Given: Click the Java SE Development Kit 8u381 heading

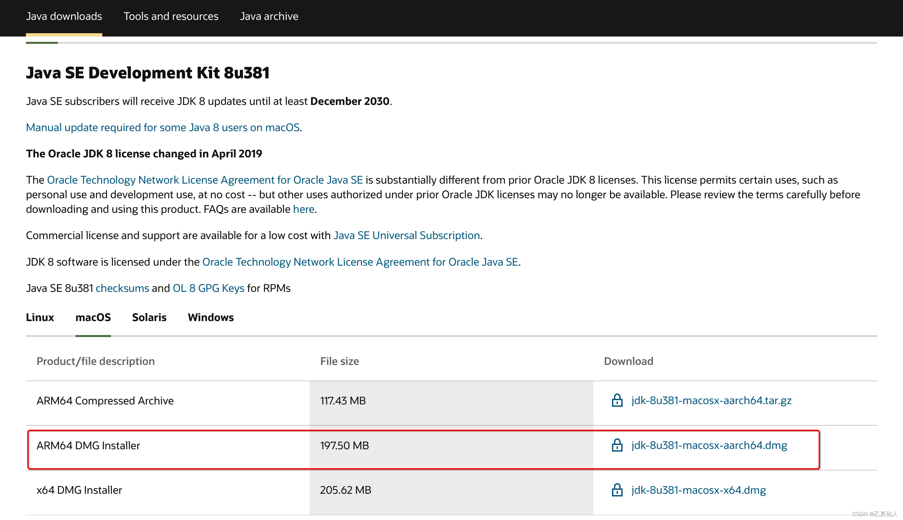Looking at the screenshot, I should point(147,72).
